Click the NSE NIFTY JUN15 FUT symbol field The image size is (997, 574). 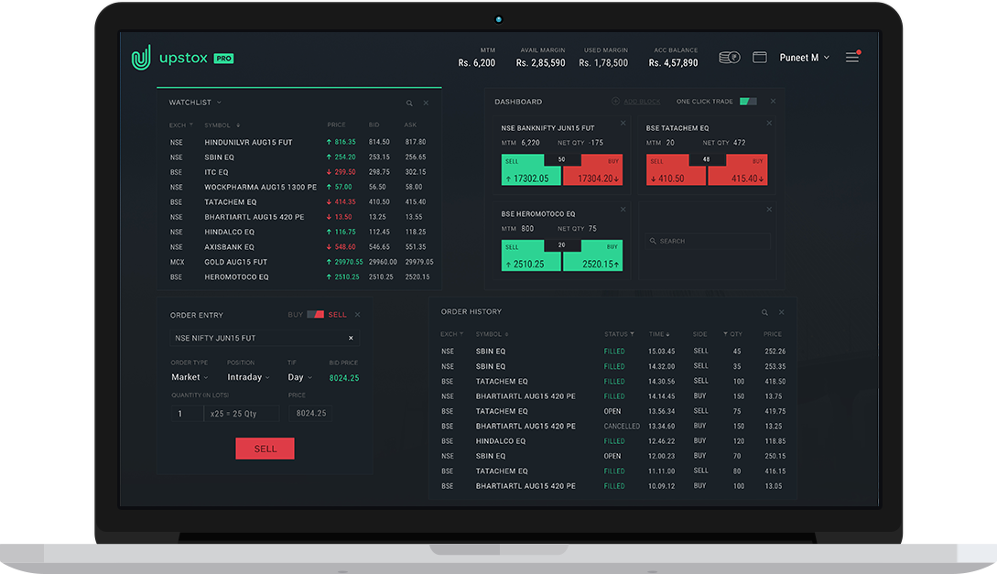click(265, 338)
